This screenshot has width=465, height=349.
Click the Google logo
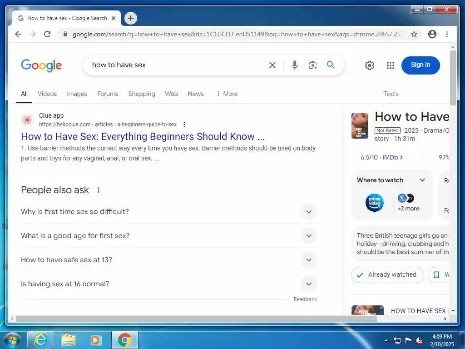(41, 65)
